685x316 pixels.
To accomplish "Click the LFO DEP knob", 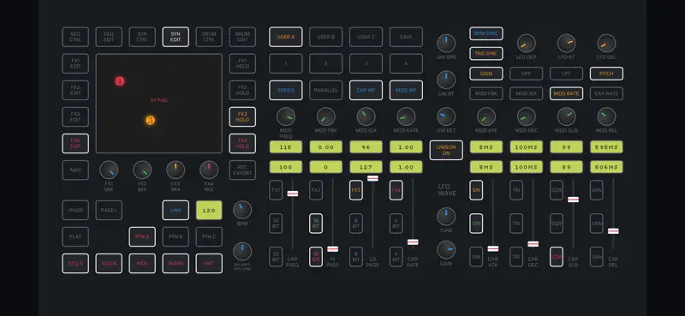I will 527,44.
